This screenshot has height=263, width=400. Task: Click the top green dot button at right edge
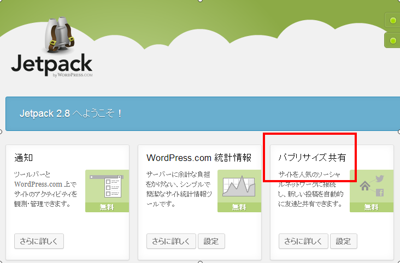pos(392,20)
